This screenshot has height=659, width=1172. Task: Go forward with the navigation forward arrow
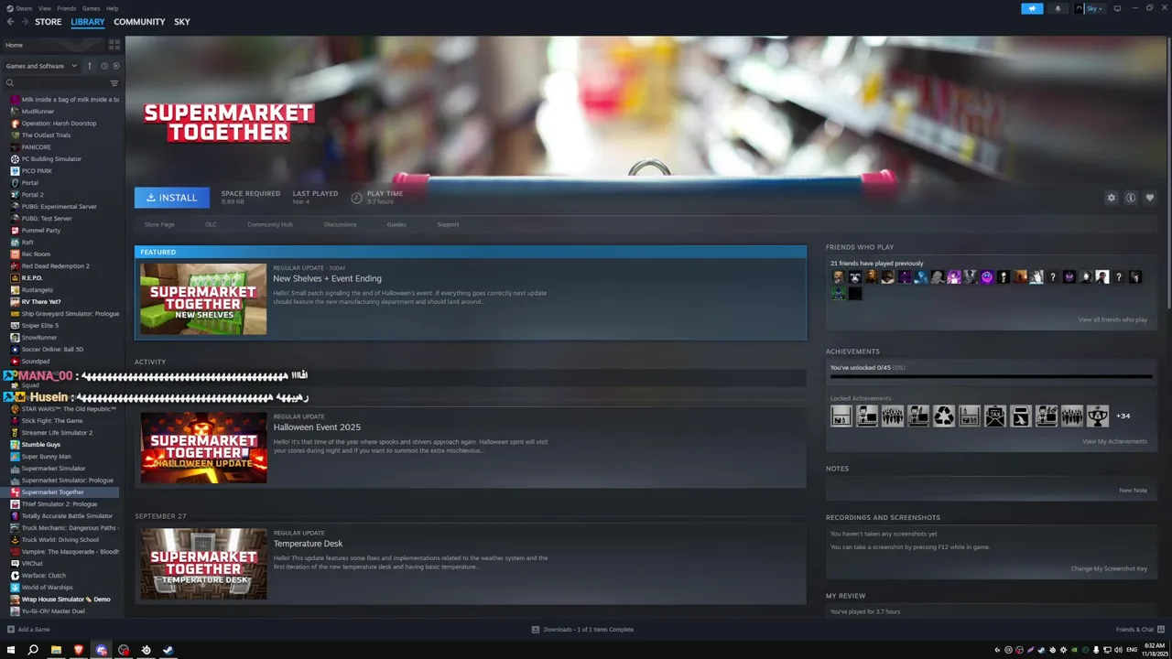26,22
